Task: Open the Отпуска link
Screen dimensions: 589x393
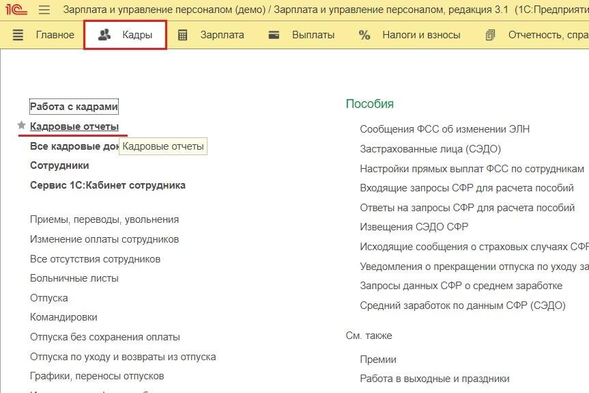Action: tap(49, 298)
